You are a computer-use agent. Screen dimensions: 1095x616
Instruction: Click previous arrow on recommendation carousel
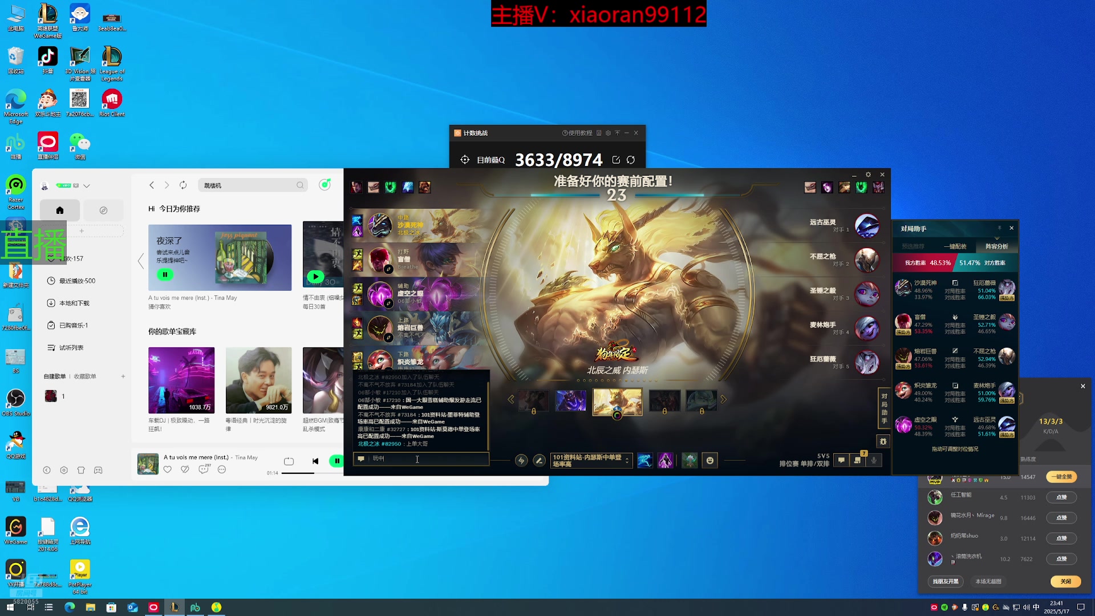point(141,261)
